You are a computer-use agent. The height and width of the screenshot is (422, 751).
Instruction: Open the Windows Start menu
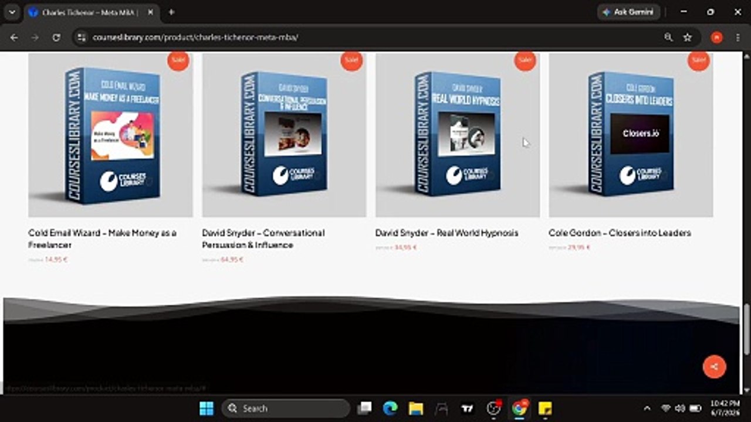[207, 409]
